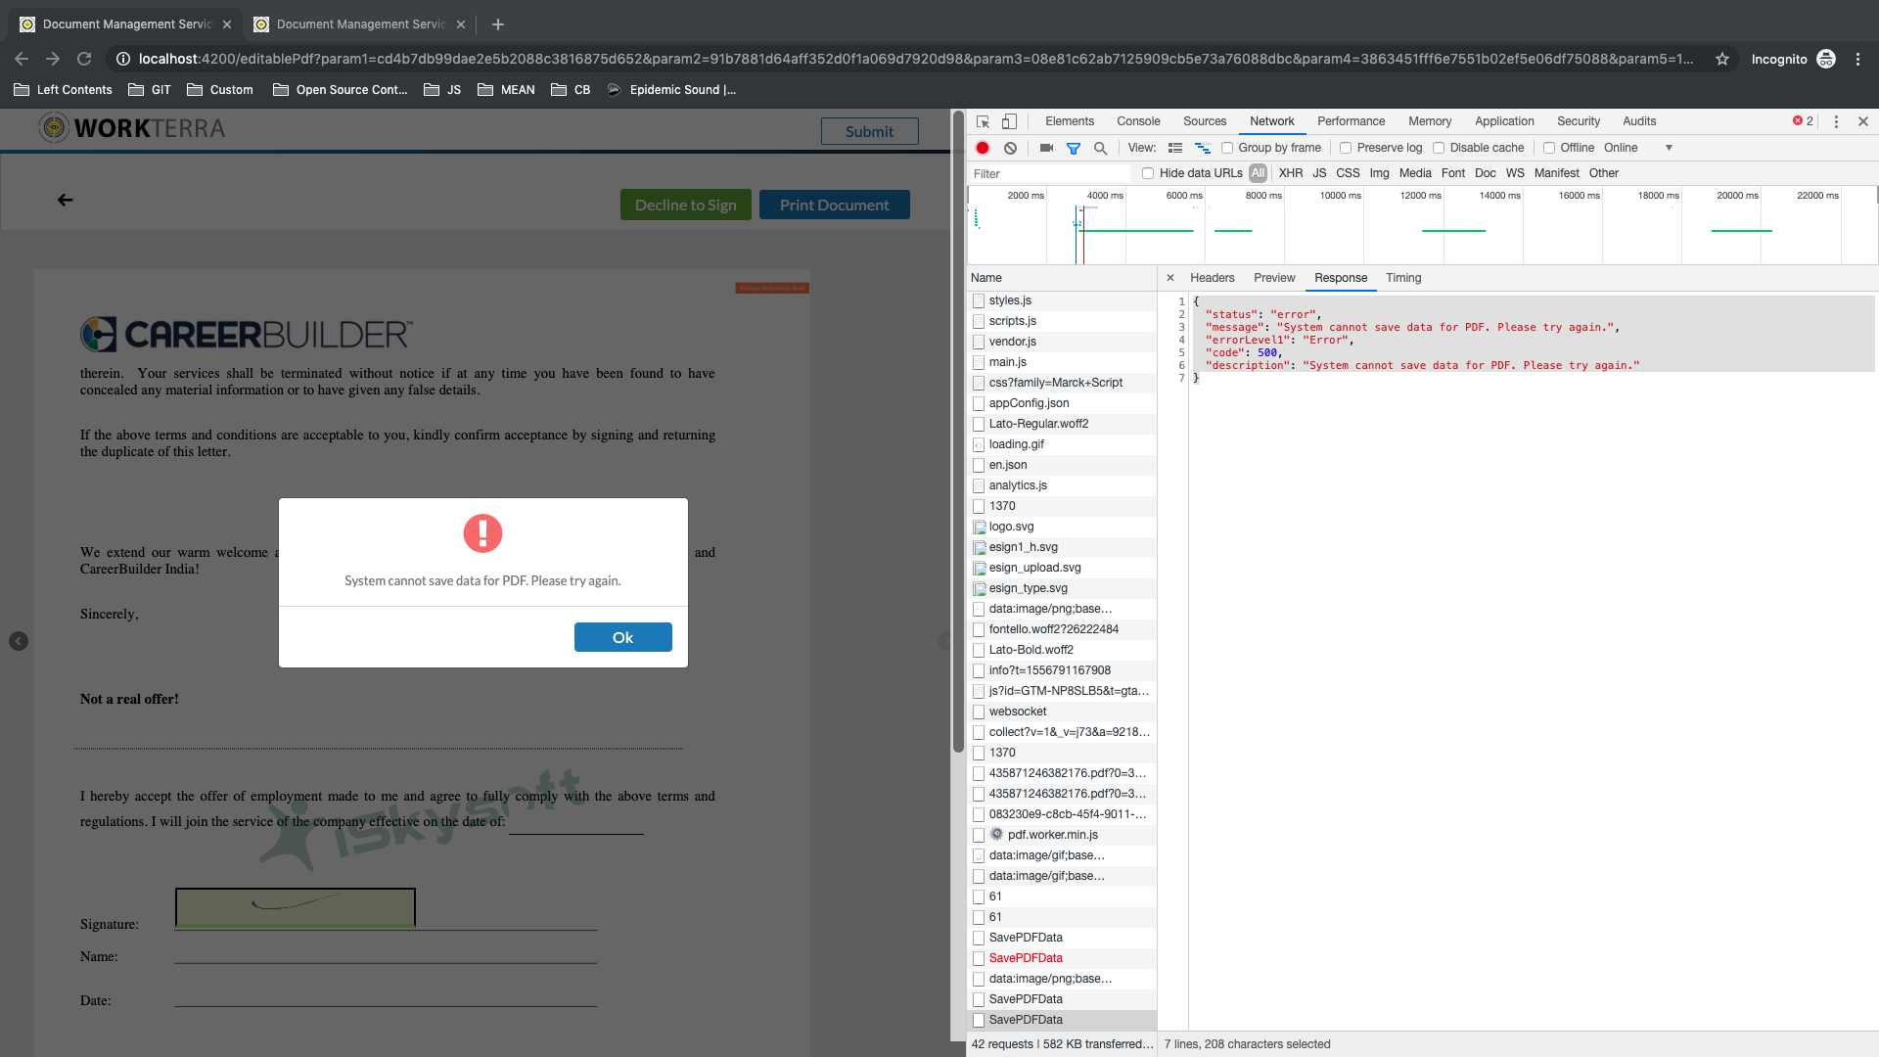Click the red error count badge
This screenshot has width=1879, height=1057.
[1803, 121]
